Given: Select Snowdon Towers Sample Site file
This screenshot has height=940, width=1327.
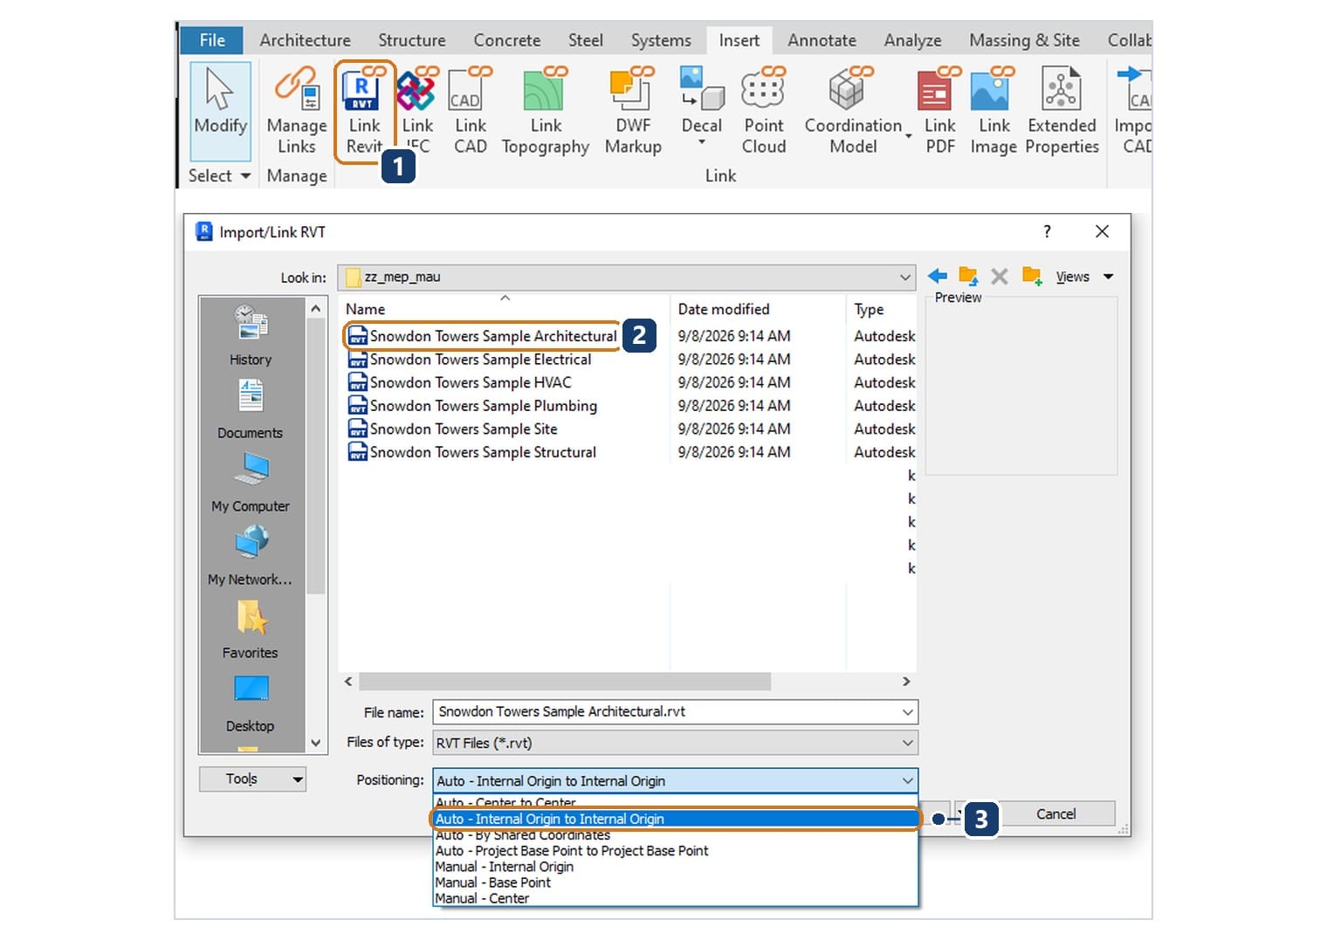Looking at the screenshot, I should [x=453, y=429].
